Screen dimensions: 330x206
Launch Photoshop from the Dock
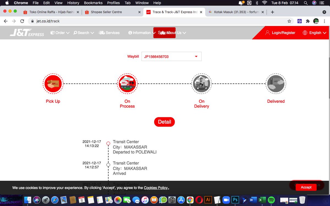point(235,200)
